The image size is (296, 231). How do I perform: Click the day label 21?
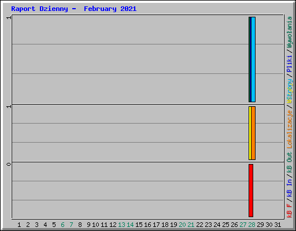(191, 225)
